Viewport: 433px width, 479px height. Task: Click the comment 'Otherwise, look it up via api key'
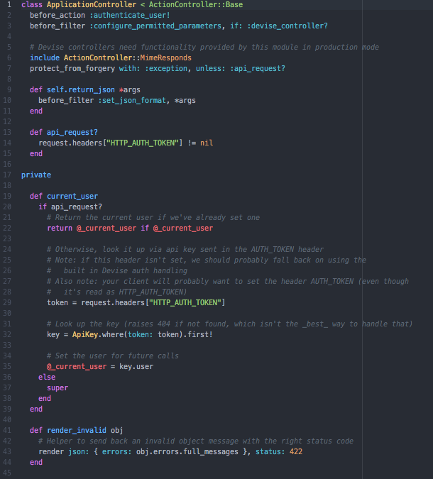pos(185,250)
